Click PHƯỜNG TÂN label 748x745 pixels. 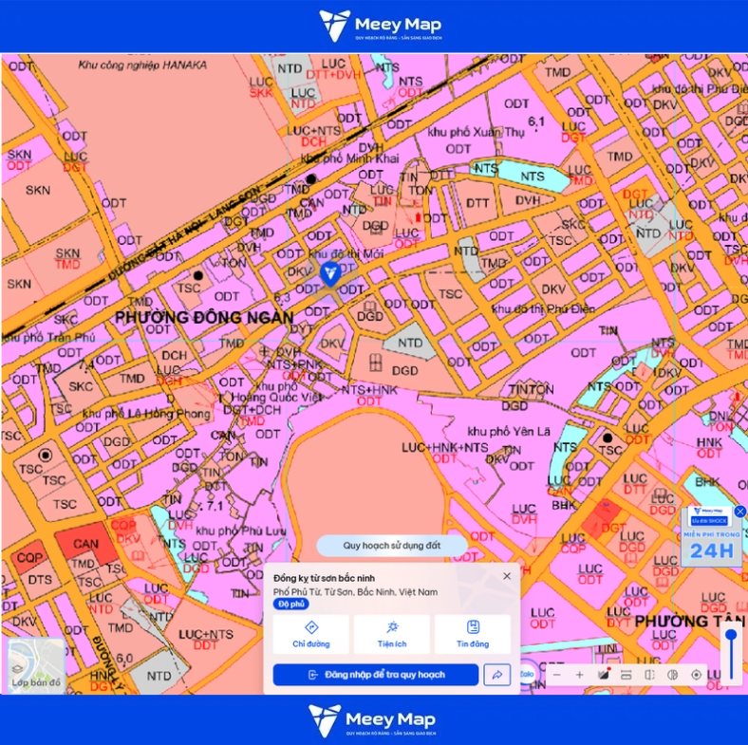[x=689, y=622]
